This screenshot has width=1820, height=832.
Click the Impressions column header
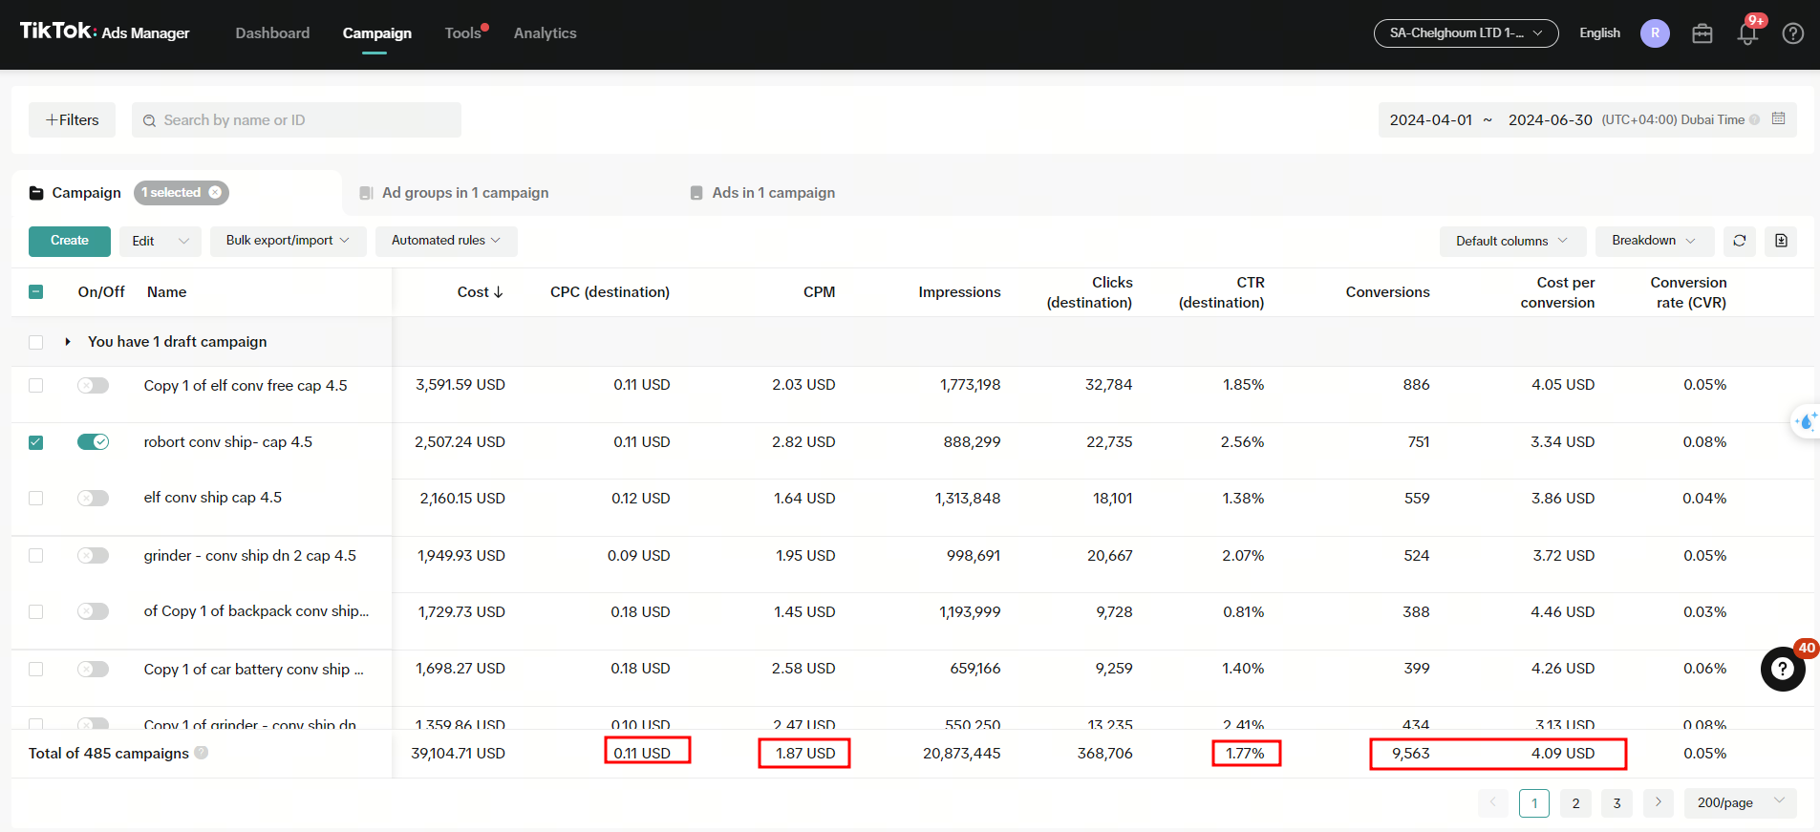click(959, 292)
